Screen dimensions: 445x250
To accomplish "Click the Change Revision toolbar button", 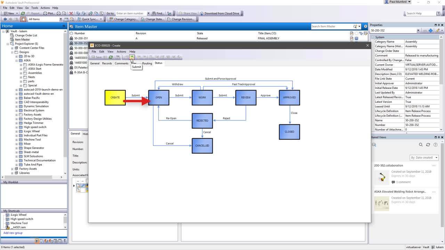I will [184, 19].
